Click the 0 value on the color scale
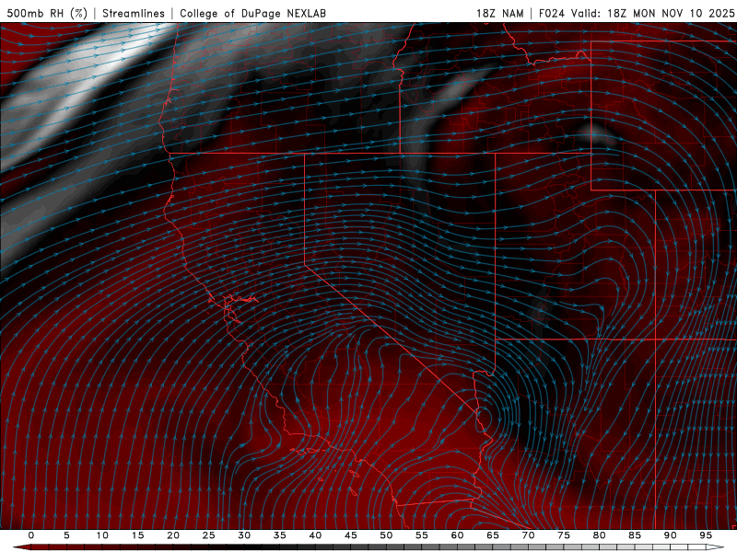 tap(31, 535)
